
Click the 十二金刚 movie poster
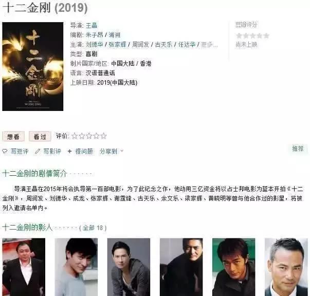click(33, 66)
